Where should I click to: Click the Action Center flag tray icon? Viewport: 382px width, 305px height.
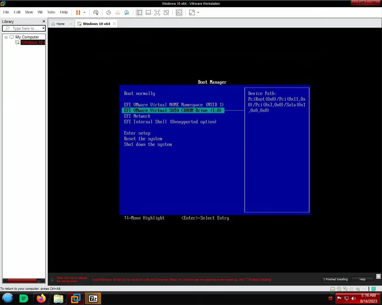(x=339, y=298)
